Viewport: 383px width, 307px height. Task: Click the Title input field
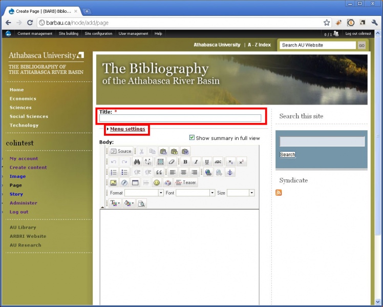(180, 118)
